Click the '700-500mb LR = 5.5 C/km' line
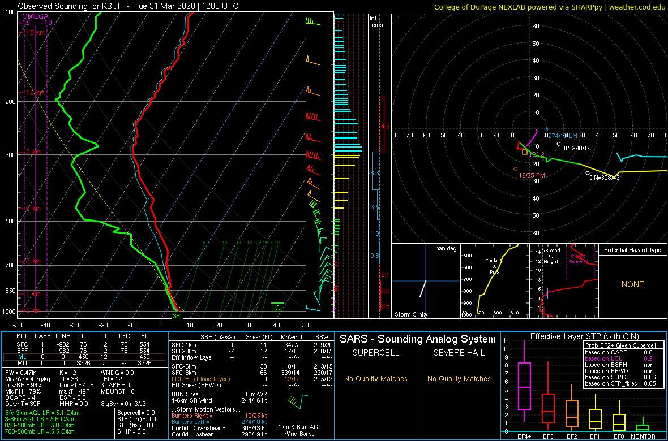This screenshot has width=668, height=441. 40,431
